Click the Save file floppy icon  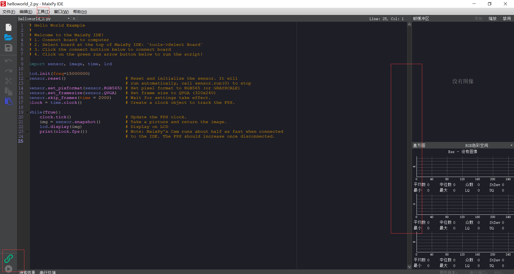9,48
